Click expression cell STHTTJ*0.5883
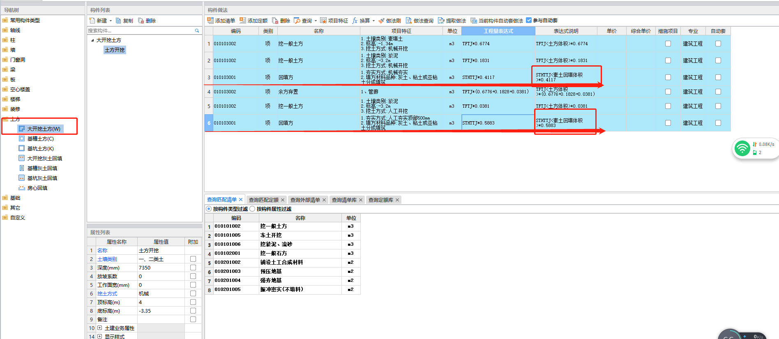This screenshot has height=339, width=779. (498, 123)
